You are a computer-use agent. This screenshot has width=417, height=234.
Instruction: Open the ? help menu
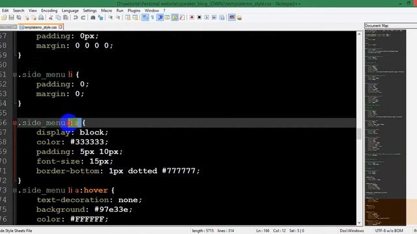[164, 10]
